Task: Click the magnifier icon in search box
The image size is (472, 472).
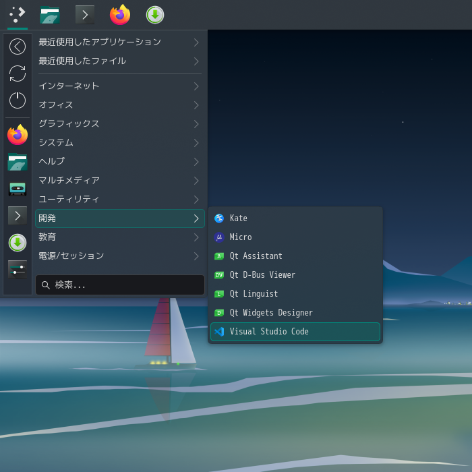Action: coord(45,285)
